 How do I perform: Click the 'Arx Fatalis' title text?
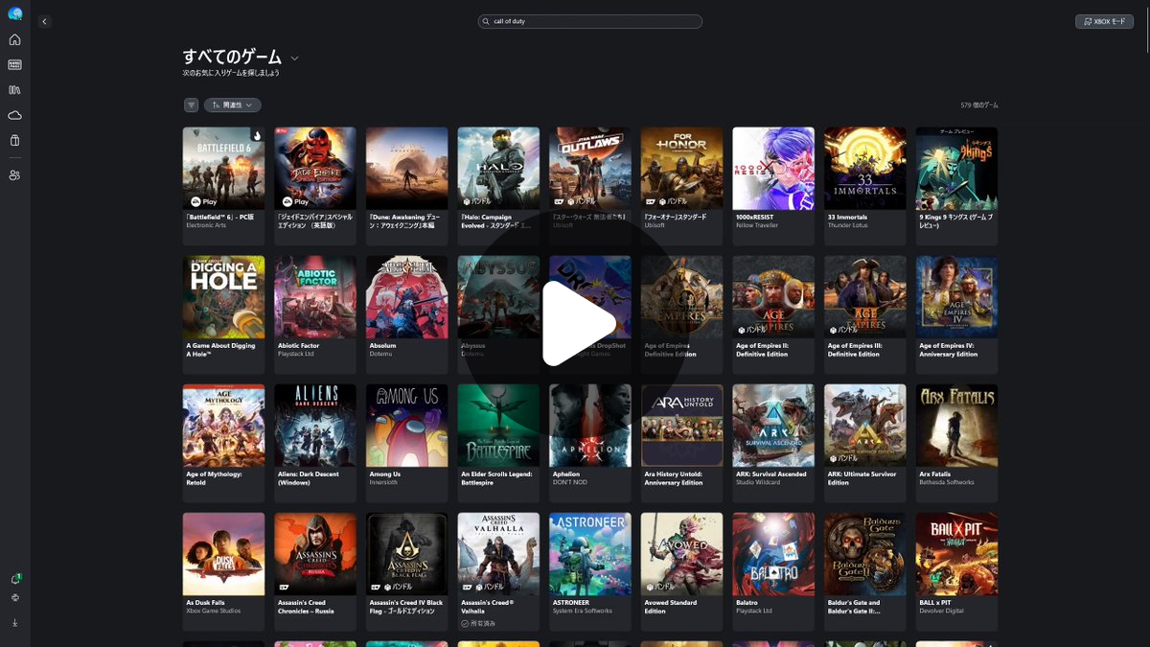click(935, 474)
